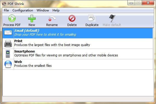Image resolution: width=156 pixels, height=104 pixels.
Task: Select the globe icon of Web preset
Action: pos(8,64)
